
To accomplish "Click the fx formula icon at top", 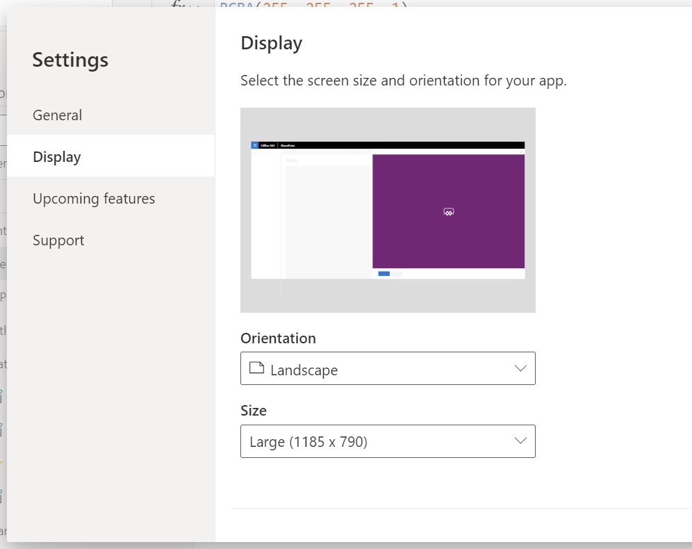I will (180, 4).
